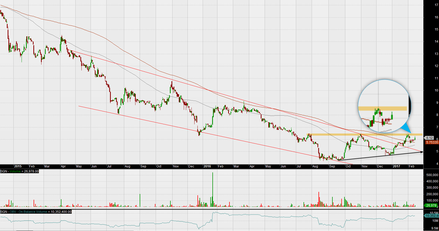The height and width of the screenshot is (231, 439).
Task: Select the teal OBV value tag
Action: 432,216
